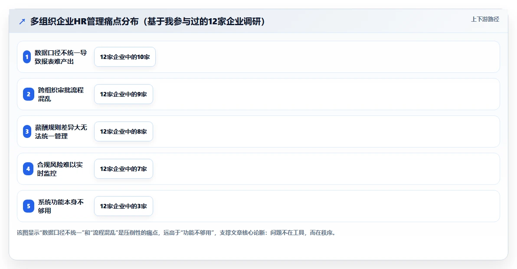The image size is (517, 269).
Task: Click the number 4 badge
Action: [x=28, y=169]
